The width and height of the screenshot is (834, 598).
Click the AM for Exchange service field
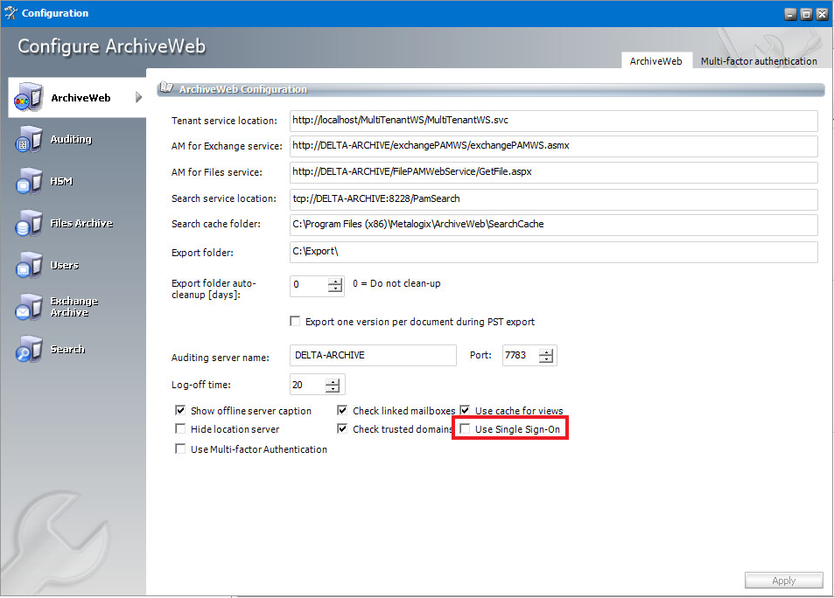(554, 146)
